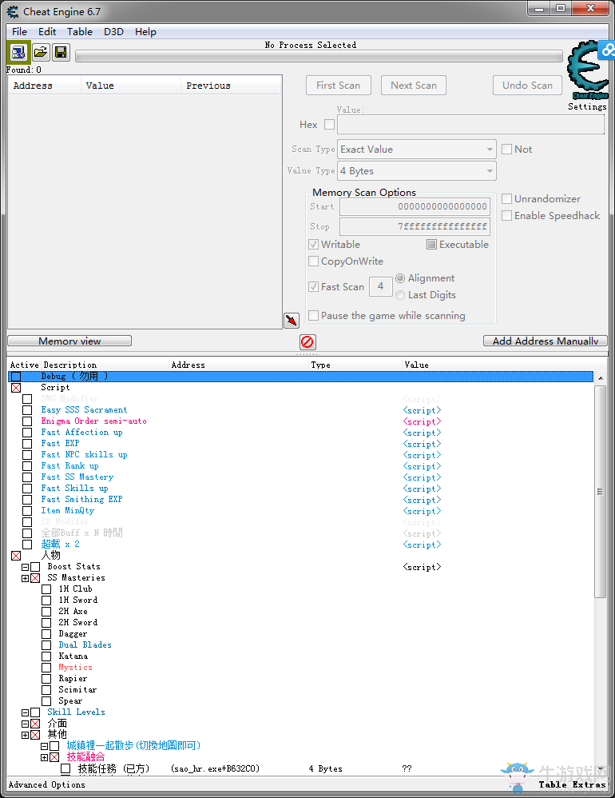
Task: Activate Katana mastery checkbox
Action: coord(46,656)
